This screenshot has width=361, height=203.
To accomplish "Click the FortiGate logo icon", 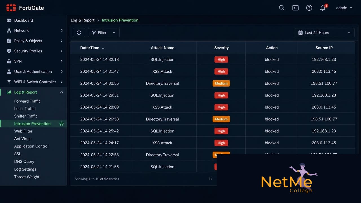I will point(11,8).
